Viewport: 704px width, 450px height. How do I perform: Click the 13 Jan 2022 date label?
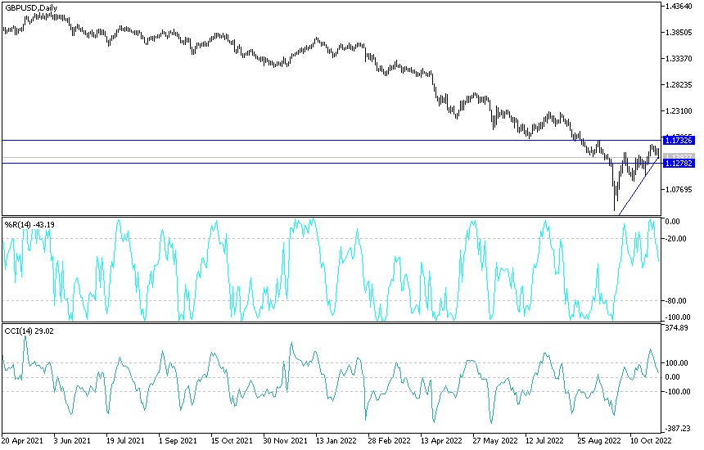pyautogui.click(x=336, y=440)
